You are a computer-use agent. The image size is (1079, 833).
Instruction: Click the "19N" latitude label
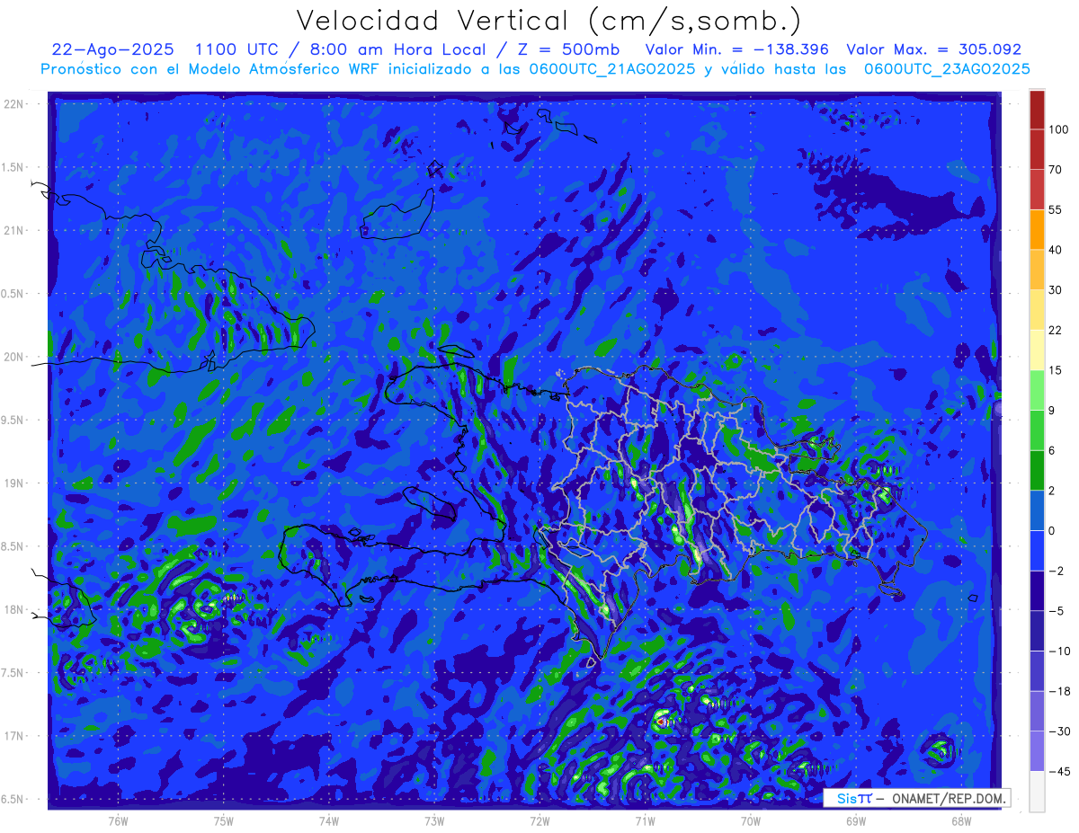pos(15,483)
